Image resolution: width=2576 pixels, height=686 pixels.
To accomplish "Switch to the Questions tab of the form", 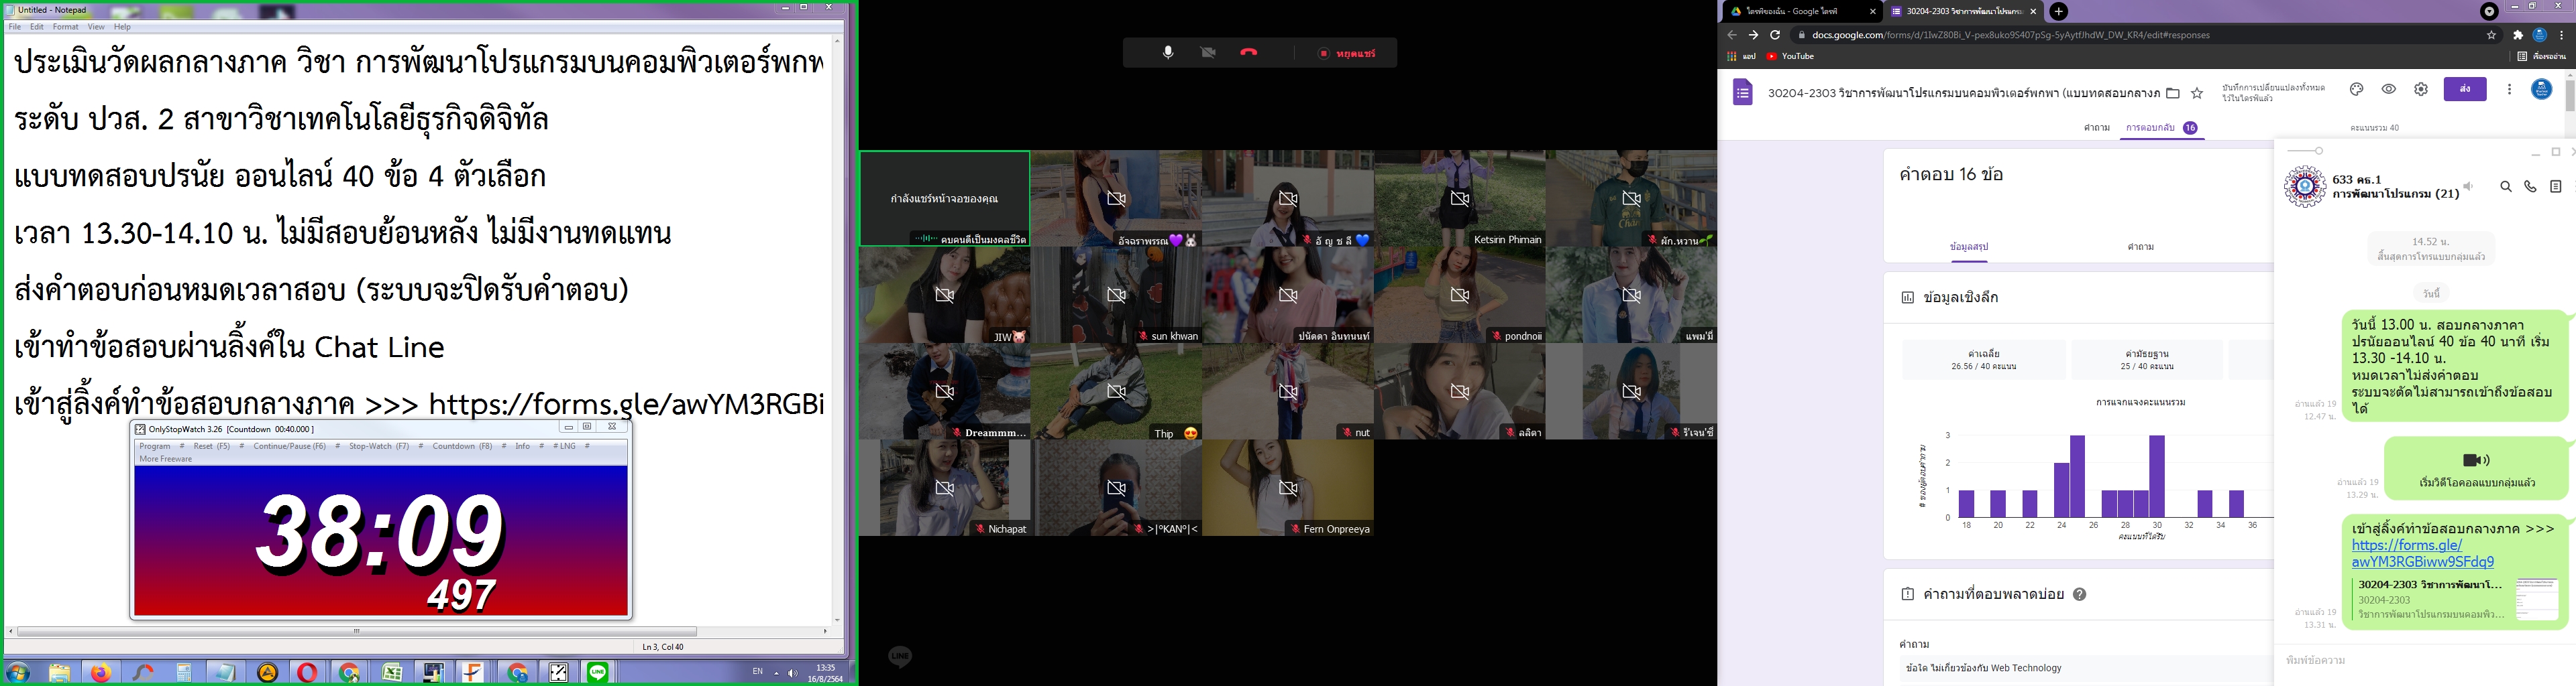I will click(x=2097, y=128).
